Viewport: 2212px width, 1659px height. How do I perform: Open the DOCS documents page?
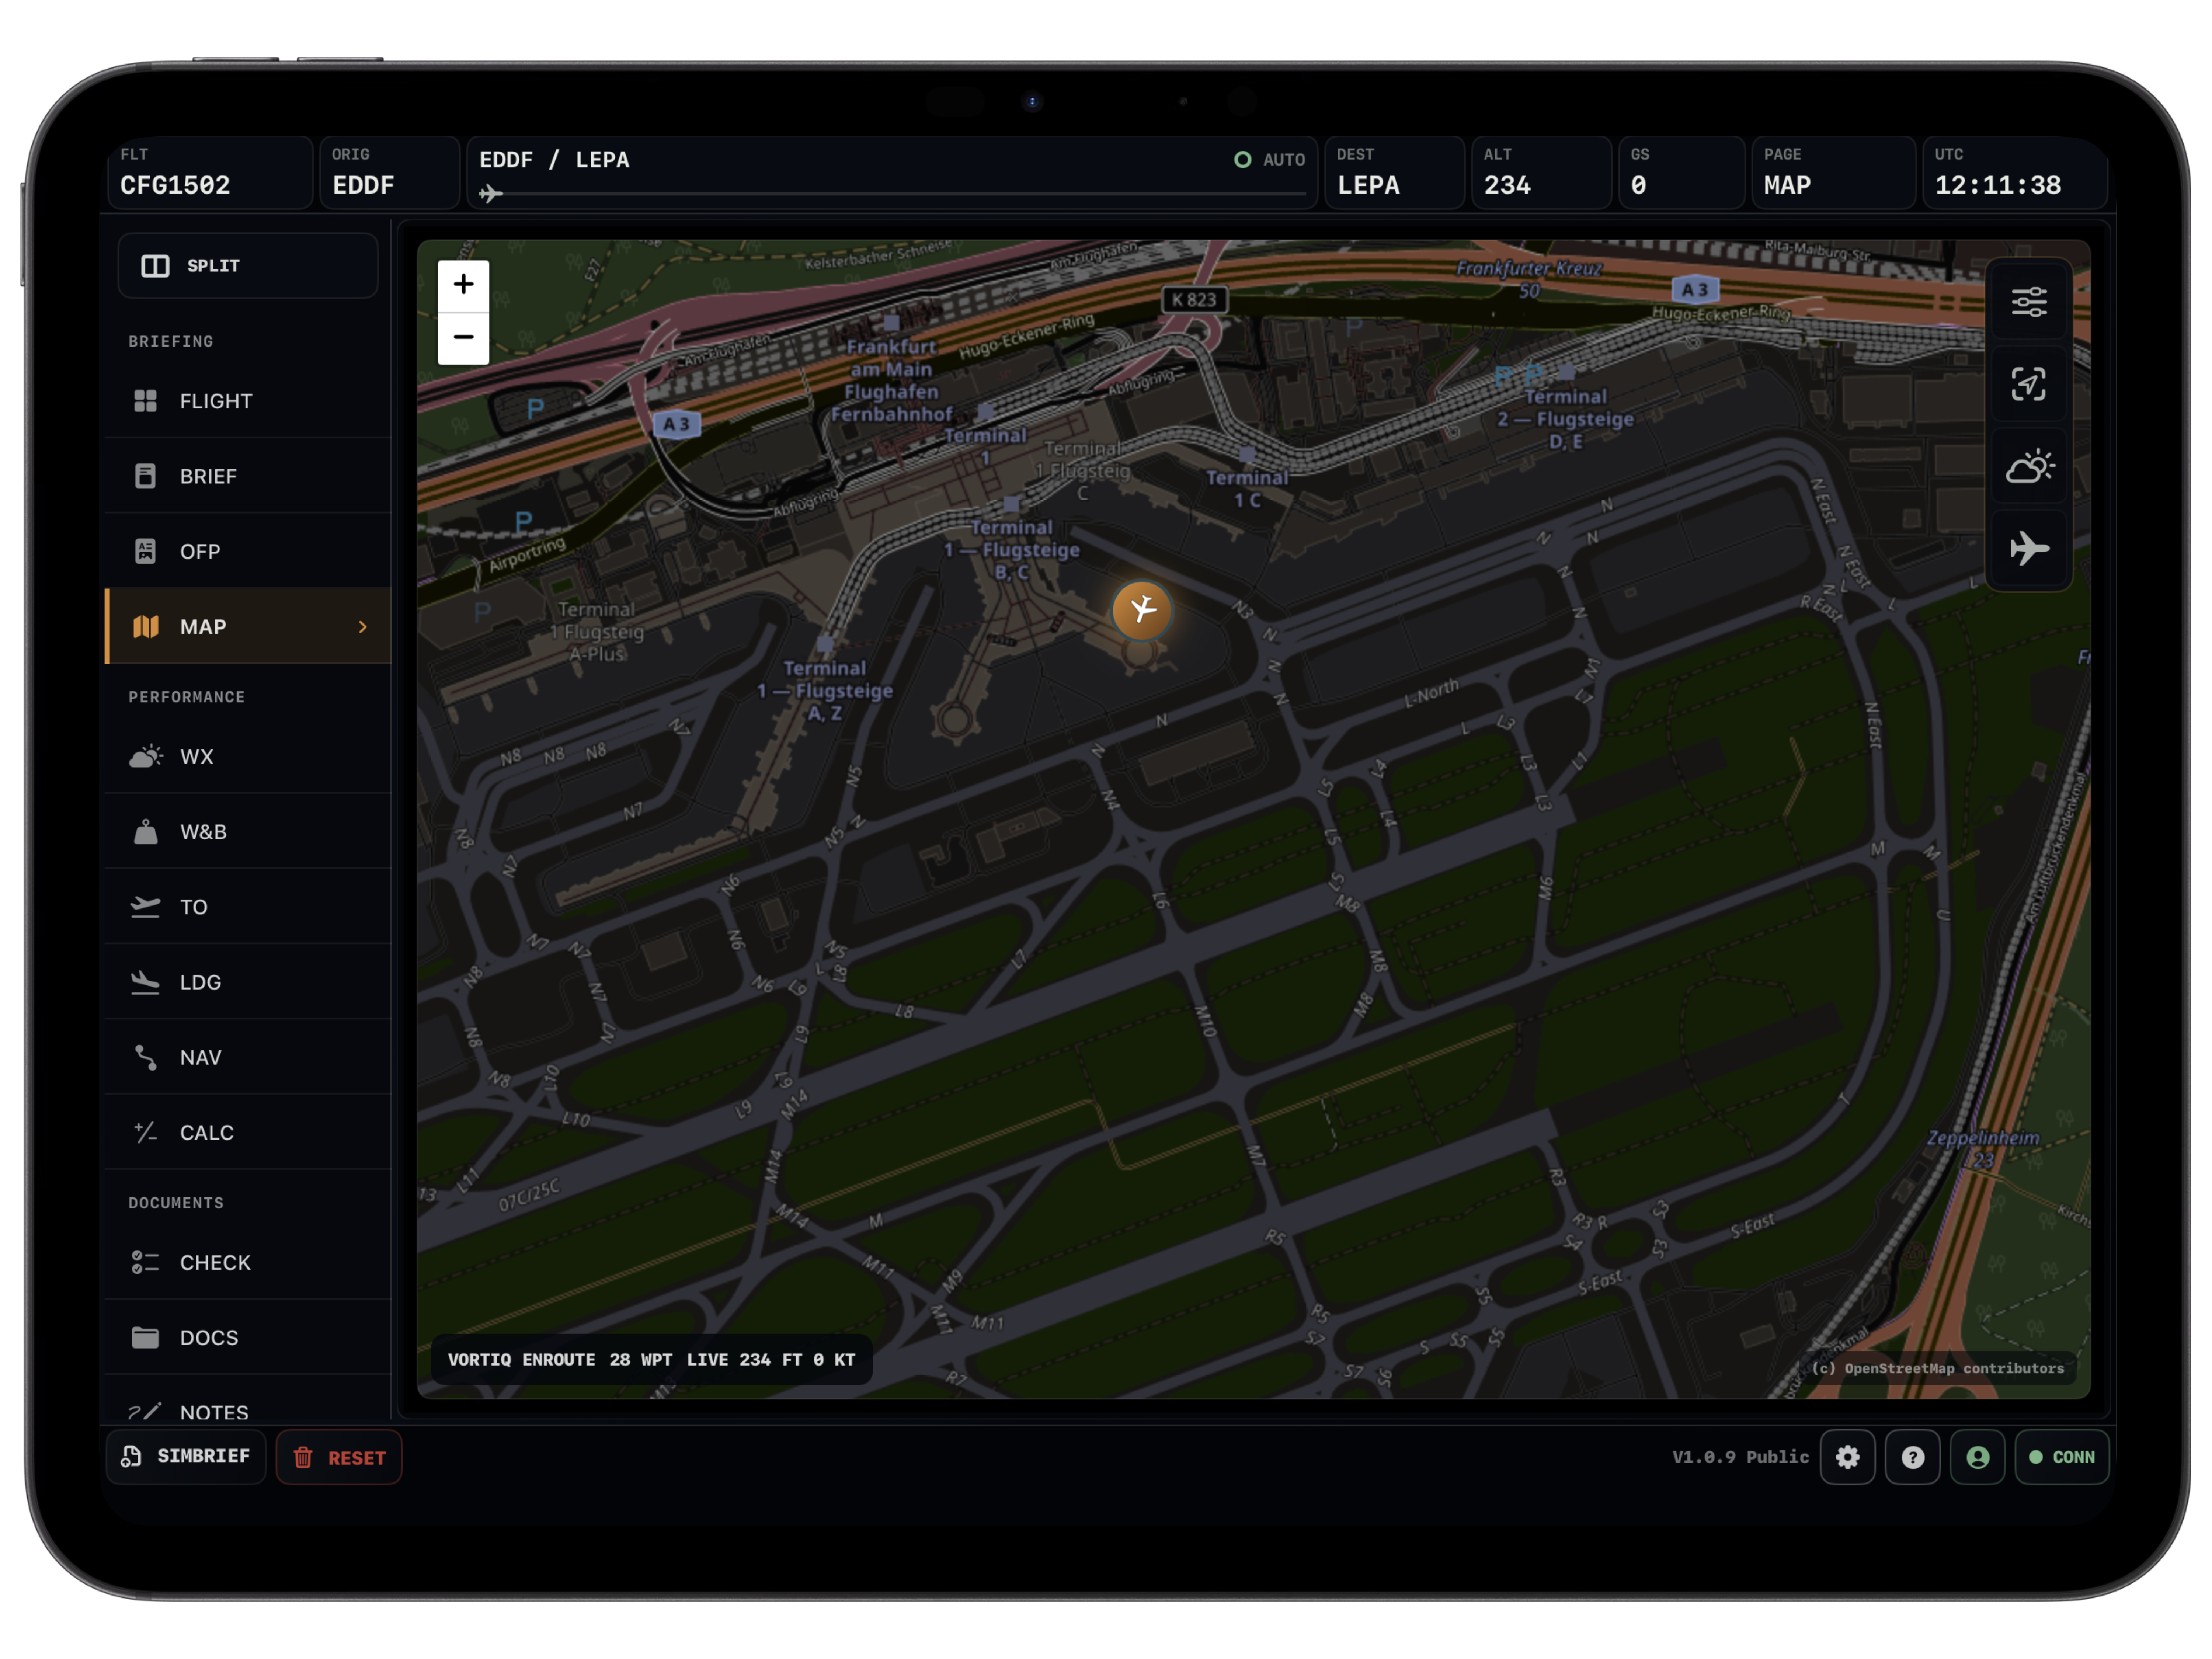click(248, 1337)
